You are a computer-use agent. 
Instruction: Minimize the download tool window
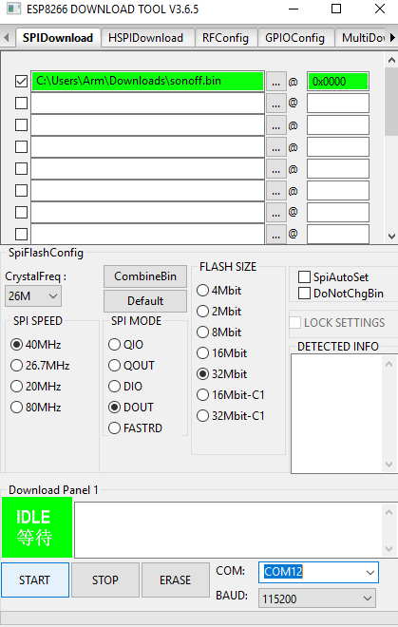[x=294, y=9]
